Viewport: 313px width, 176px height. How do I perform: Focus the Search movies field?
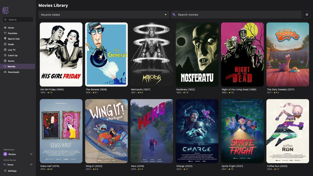click(x=236, y=15)
